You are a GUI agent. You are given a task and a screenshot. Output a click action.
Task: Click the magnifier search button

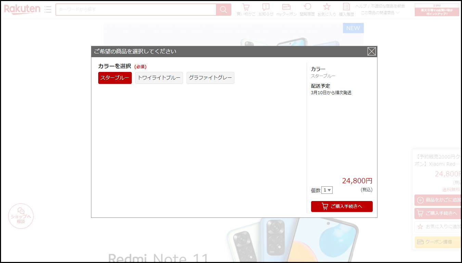(223, 10)
